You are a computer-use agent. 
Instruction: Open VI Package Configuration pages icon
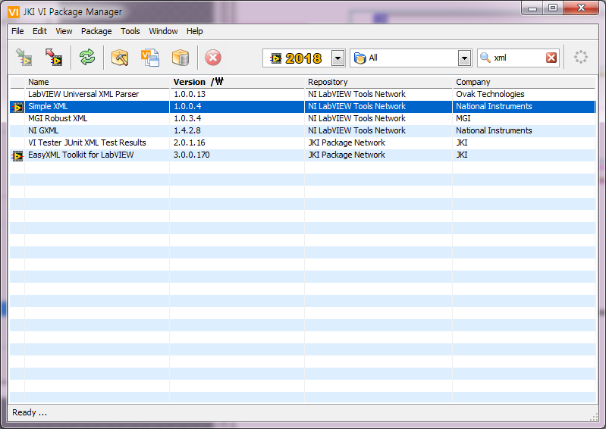[150, 58]
